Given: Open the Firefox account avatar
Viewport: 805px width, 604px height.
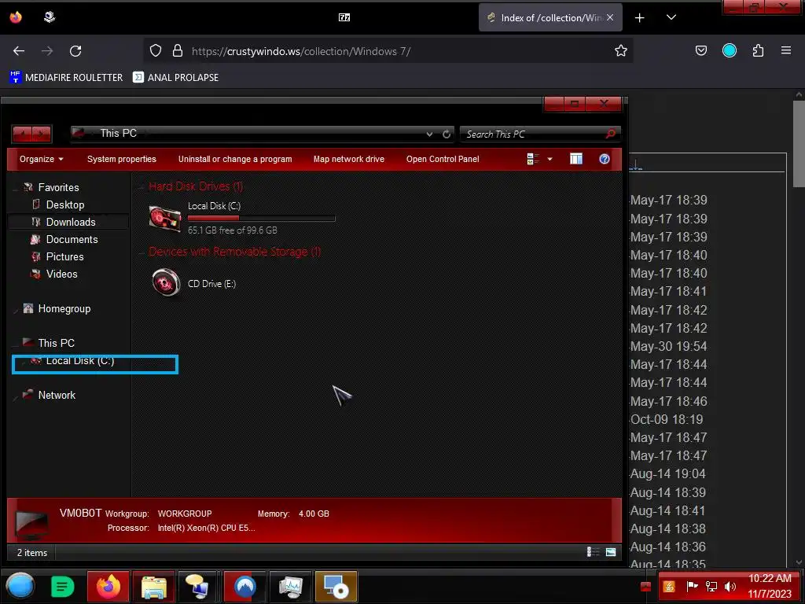Looking at the screenshot, I should pos(729,50).
